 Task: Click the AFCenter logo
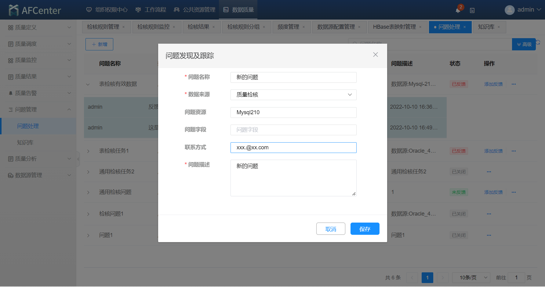[35, 10]
